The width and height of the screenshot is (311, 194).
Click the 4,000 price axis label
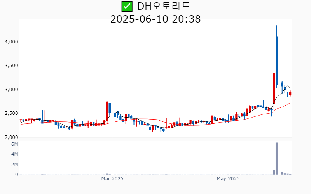click(x=11, y=42)
